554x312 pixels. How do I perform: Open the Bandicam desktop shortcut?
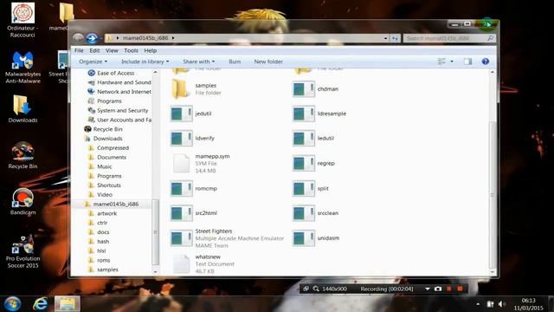pyautogui.click(x=23, y=202)
